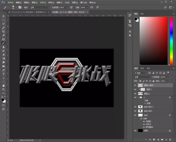This screenshot has height=142, width=176.
Task: Add a layer mask
Action: [x=154, y=140]
